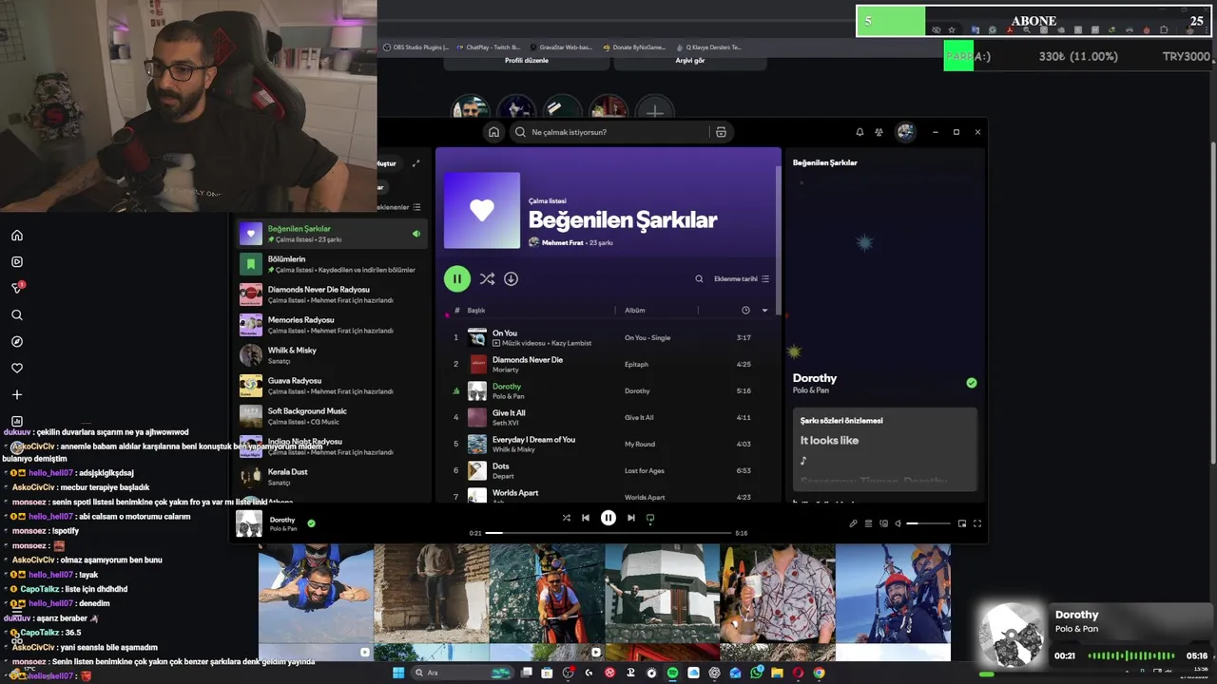This screenshot has height=684, width=1217.
Task: Click the heart icon in left sidebar
Action: click(x=17, y=369)
